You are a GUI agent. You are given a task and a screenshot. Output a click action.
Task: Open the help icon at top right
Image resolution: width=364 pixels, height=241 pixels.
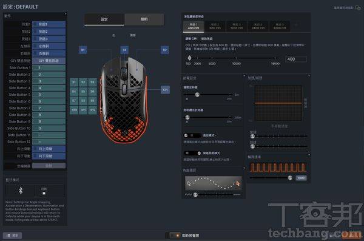pyautogui.click(x=357, y=8)
